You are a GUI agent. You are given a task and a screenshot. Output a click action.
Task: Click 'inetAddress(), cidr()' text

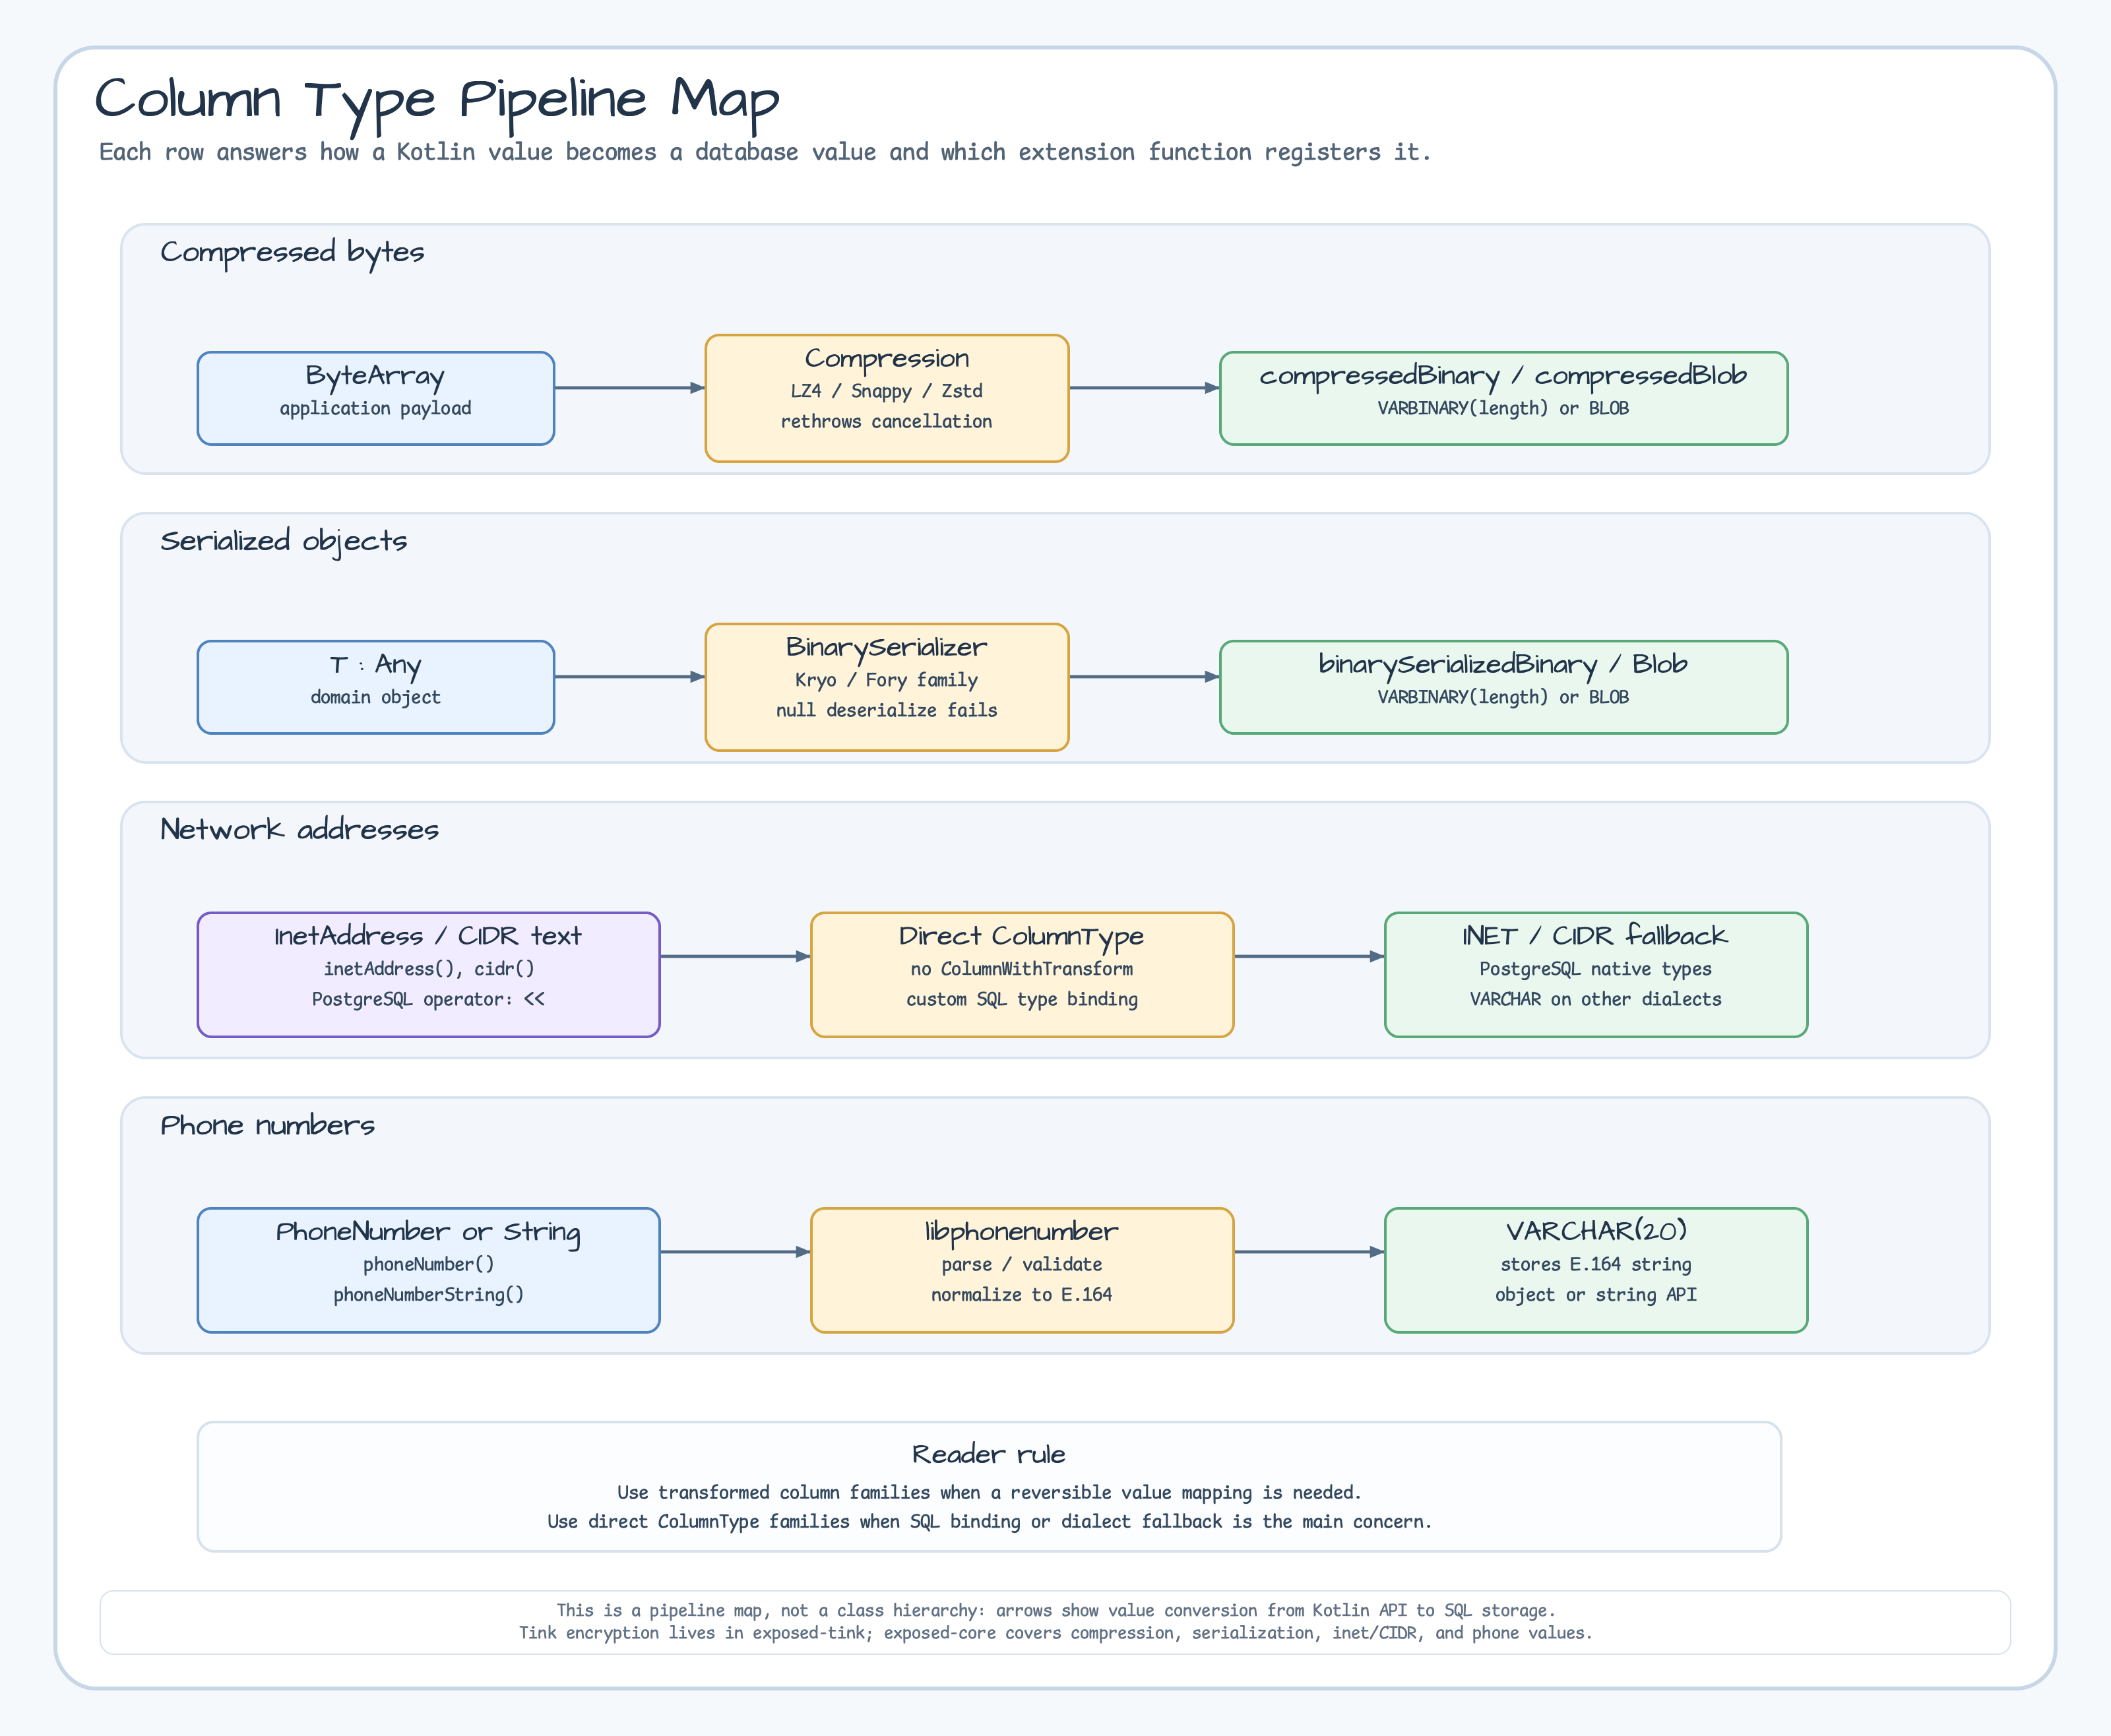click(x=429, y=969)
